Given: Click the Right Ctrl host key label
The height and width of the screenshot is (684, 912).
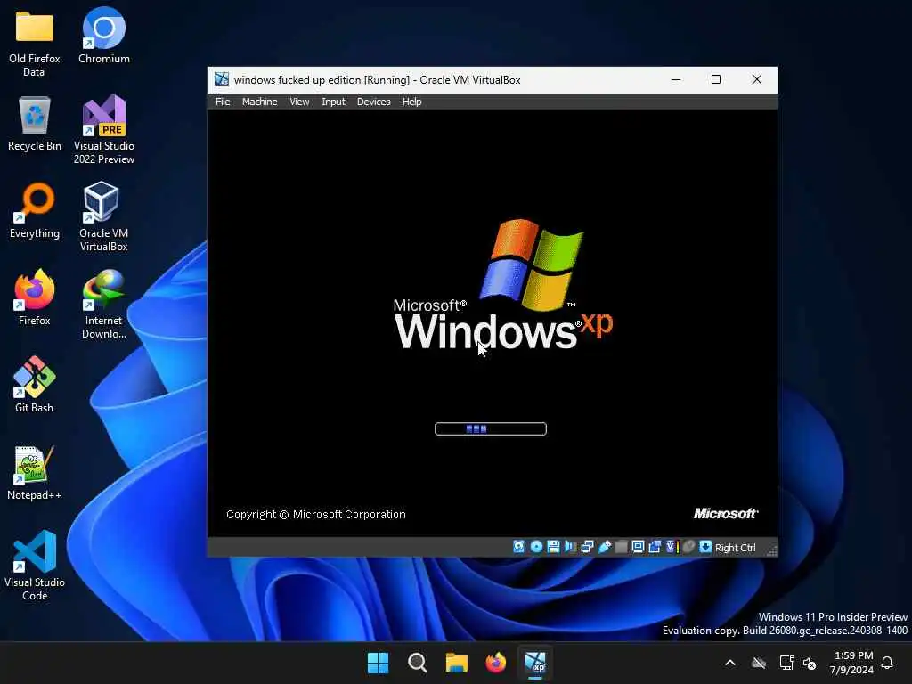Looking at the screenshot, I should 735,548.
